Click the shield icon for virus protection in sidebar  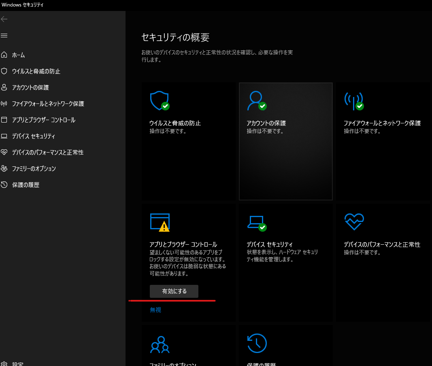pyautogui.click(x=4, y=71)
